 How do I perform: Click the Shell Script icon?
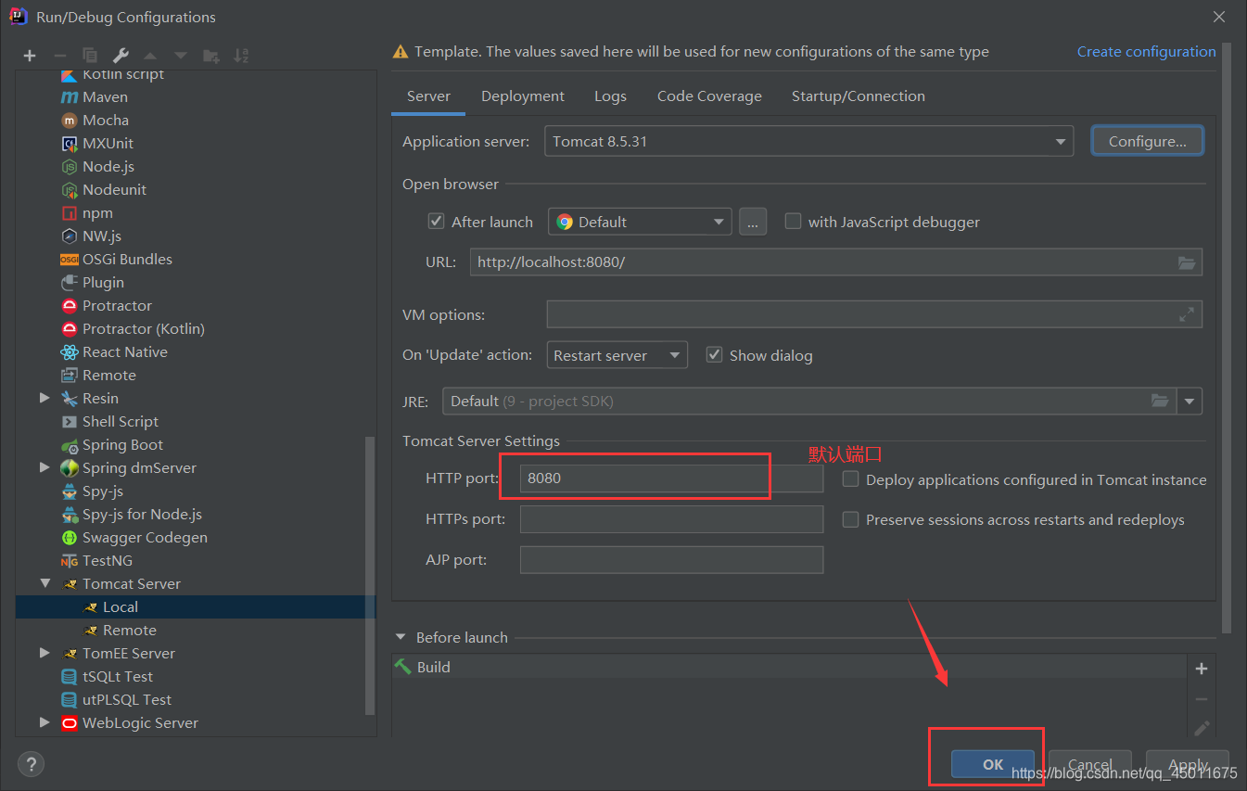pyautogui.click(x=70, y=422)
